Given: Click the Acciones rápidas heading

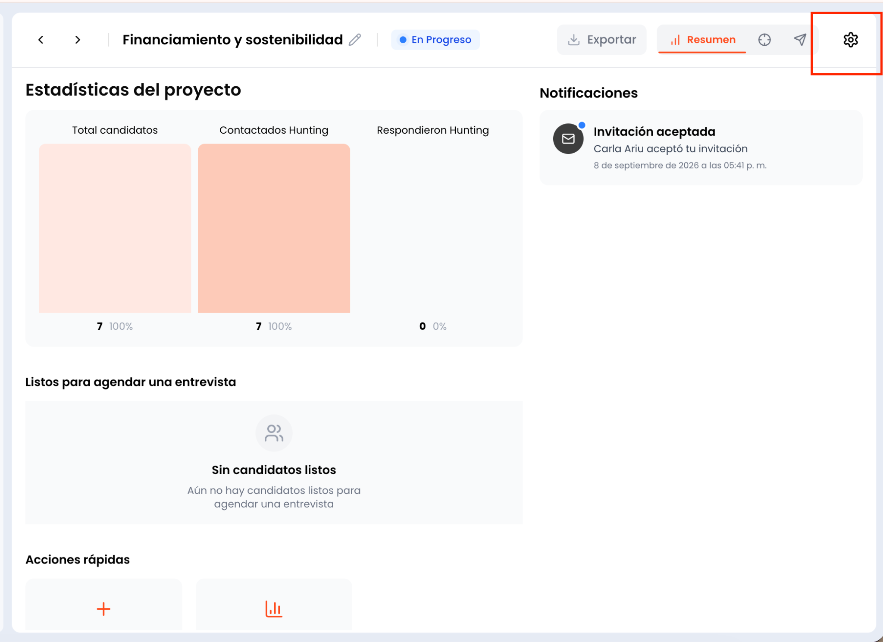Looking at the screenshot, I should click(x=78, y=560).
